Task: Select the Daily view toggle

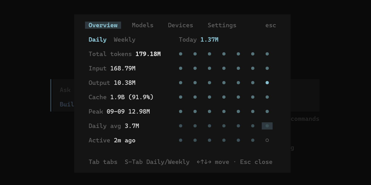Action: coord(98,40)
